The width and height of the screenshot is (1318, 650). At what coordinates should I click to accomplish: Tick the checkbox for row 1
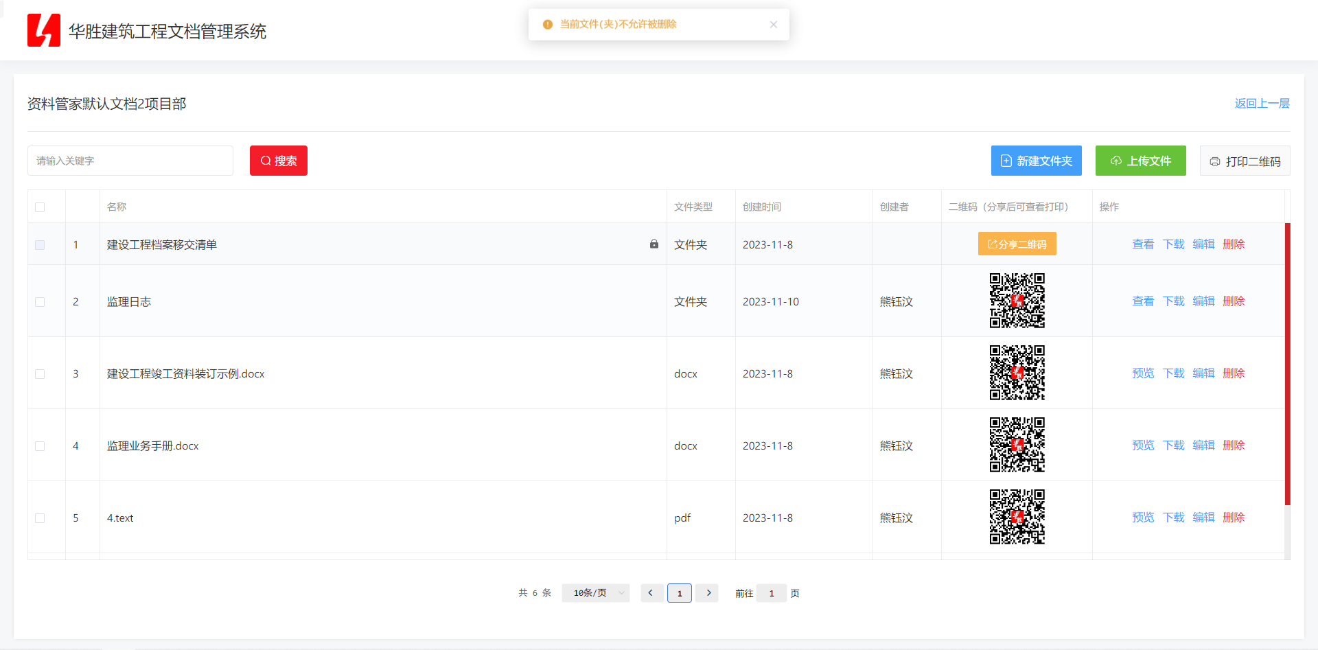tap(40, 245)
